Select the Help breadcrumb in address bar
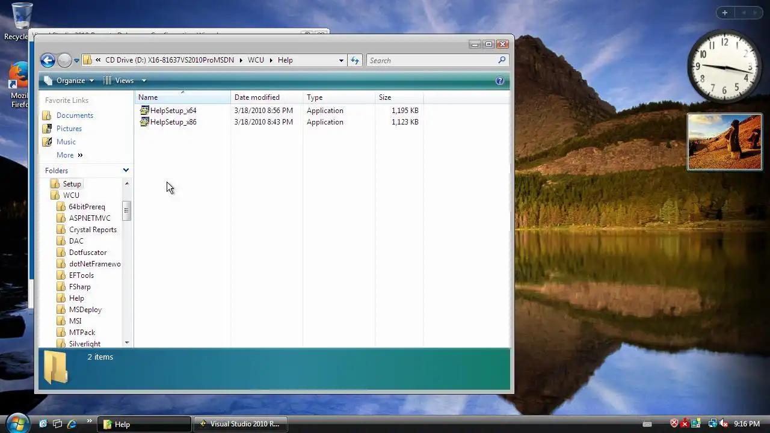The width and height of the screenshot is (770, 433). [x=285, y=60]
